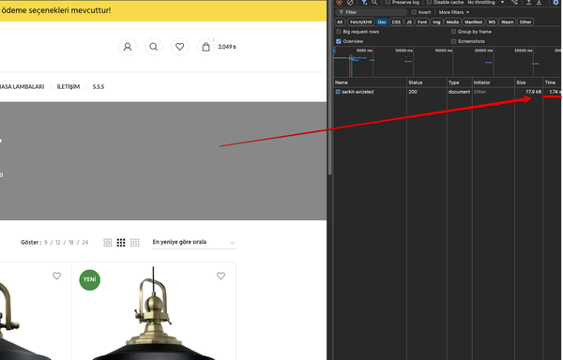563x360 pixels.
Task: Open the shopping bag cart icon
Action: pyautogui.click(x=206, y=47)
